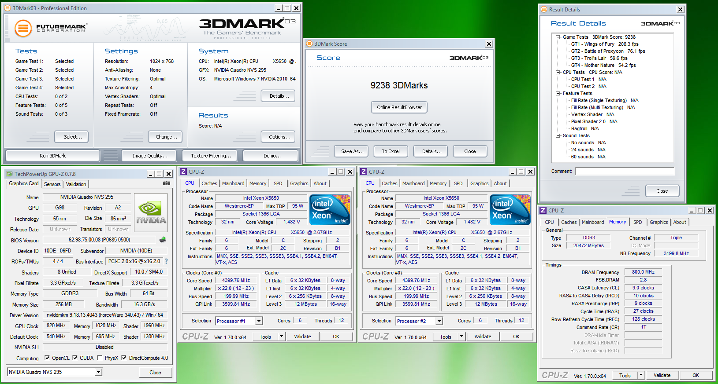718x384 pixels.
Task: Toggle the PhysX checkbox in GPU-Z
Action: click(x=100, y=358)
